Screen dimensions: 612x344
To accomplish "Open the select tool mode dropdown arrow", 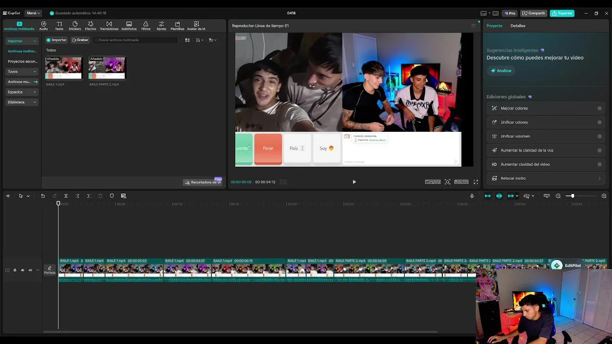I will (28, 196).
